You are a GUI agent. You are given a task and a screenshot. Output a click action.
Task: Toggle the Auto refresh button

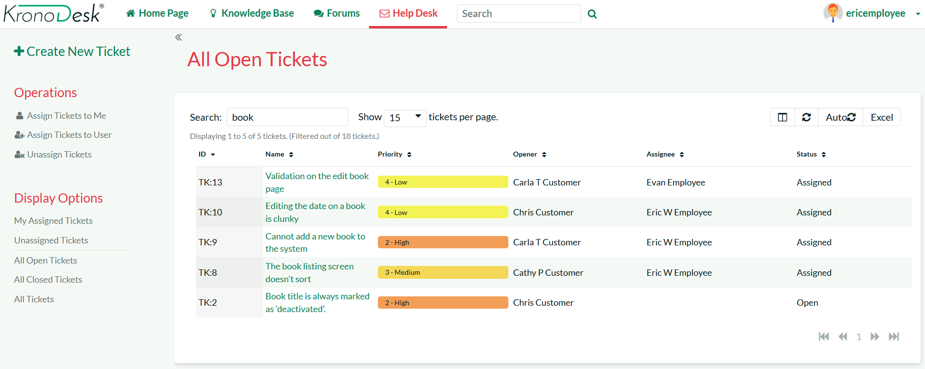click(x=840, y=117)
